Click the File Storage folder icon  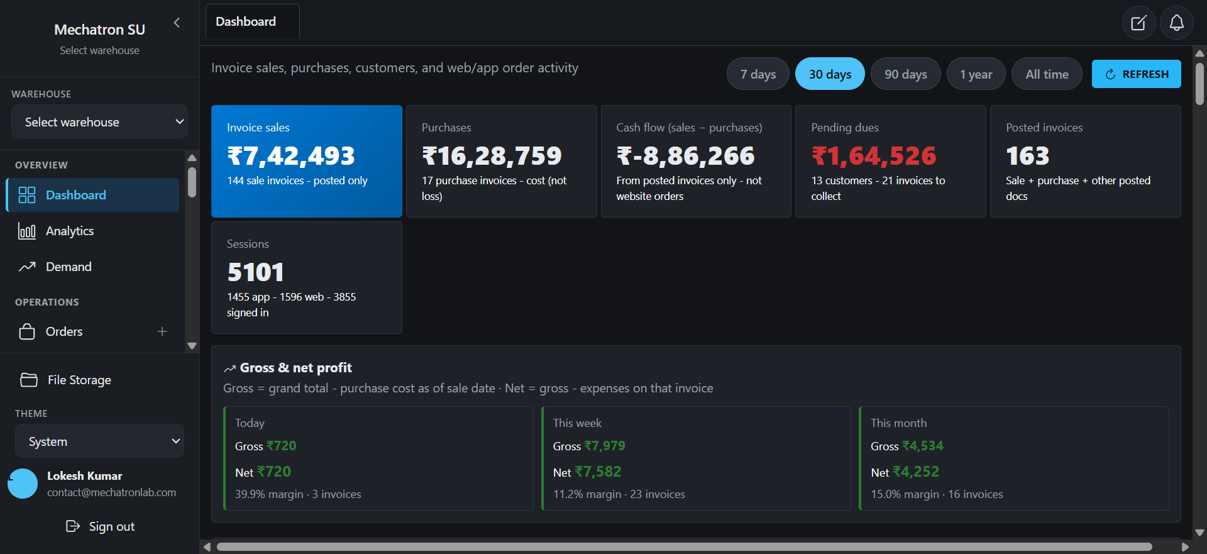coord(29,380)
